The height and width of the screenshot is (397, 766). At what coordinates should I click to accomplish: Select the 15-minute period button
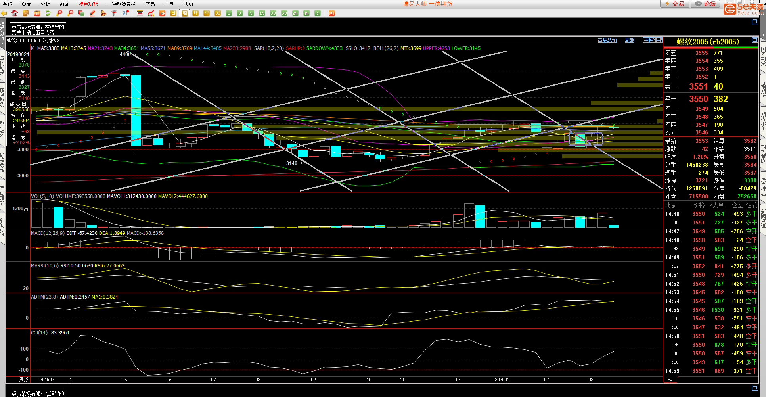[x=262, y=13]
